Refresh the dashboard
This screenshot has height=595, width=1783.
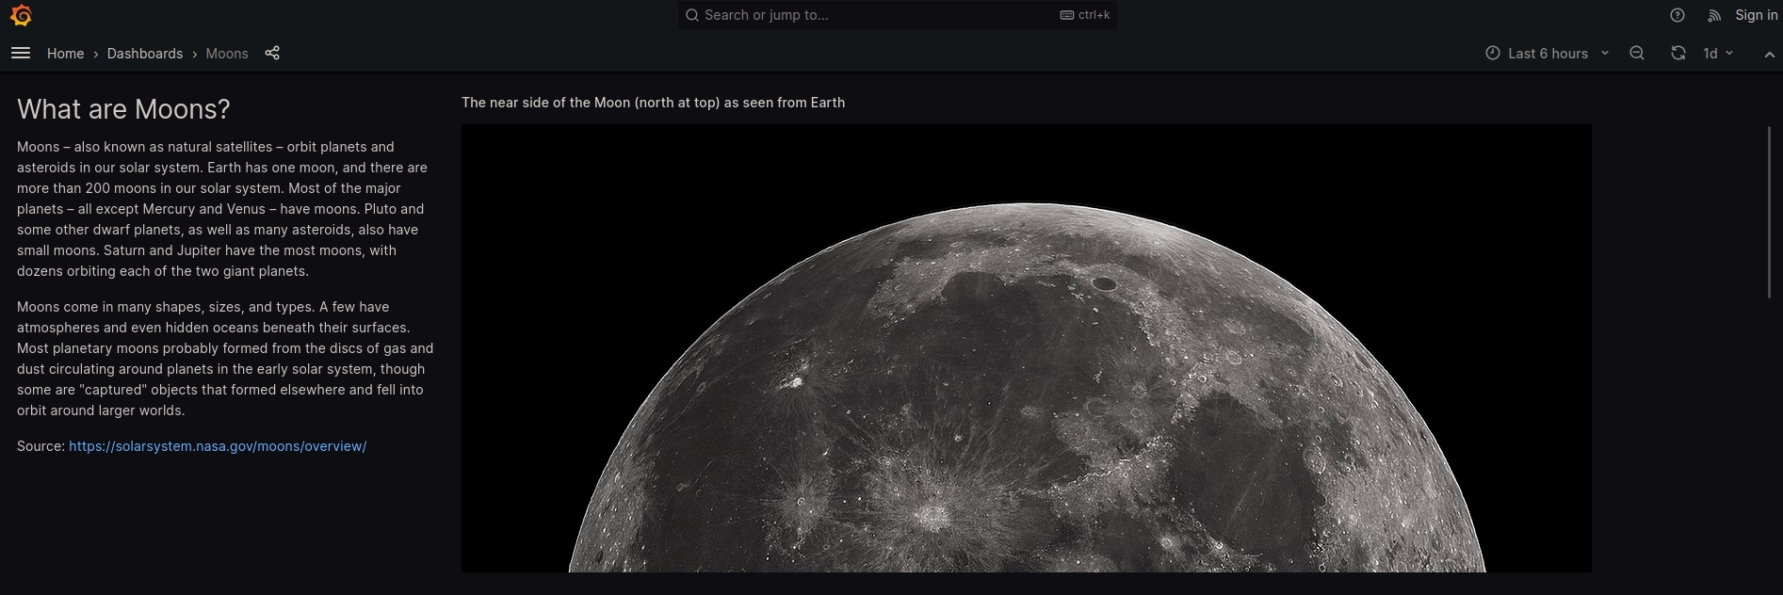click(x=1678, y=54)
